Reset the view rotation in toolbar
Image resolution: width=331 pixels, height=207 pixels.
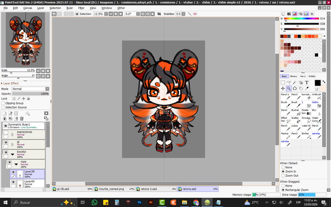point(152,14)
